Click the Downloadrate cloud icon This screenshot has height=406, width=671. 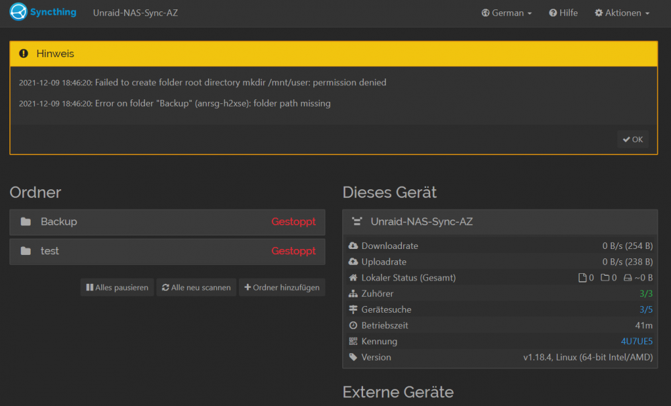pyautogui.click(x=353, y=246)
